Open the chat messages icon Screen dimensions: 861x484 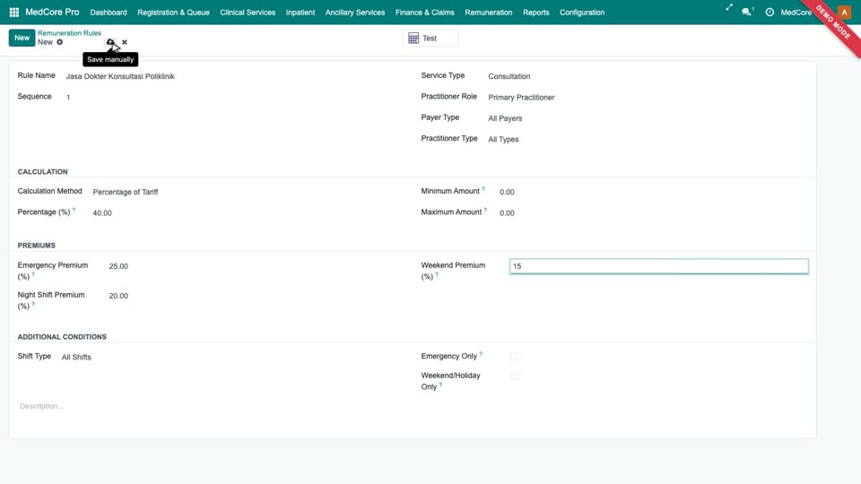click(x=746, y=12)
